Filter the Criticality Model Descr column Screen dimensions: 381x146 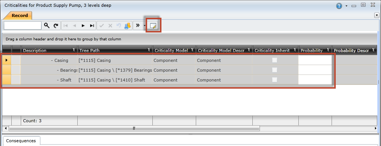click(249, 50)
